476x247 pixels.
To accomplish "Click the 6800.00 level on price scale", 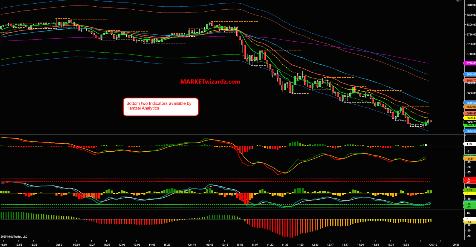I will click(x=470, y=25).
